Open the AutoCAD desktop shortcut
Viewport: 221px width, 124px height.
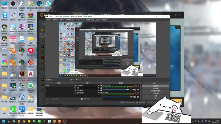30,76
